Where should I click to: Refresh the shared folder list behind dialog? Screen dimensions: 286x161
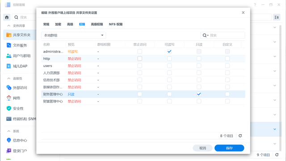(x=277, y=155)
